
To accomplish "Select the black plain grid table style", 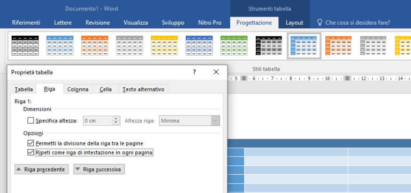I will point(25,45).
